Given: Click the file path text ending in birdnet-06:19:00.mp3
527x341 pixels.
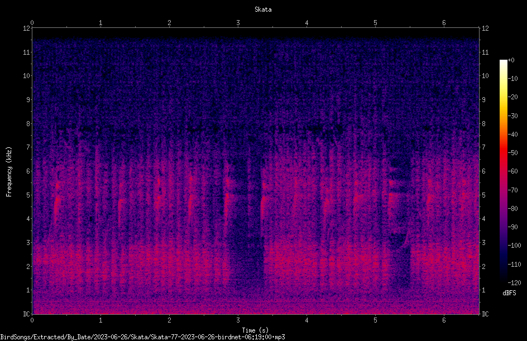Looking at the screenshot, I should pos(142,337).
